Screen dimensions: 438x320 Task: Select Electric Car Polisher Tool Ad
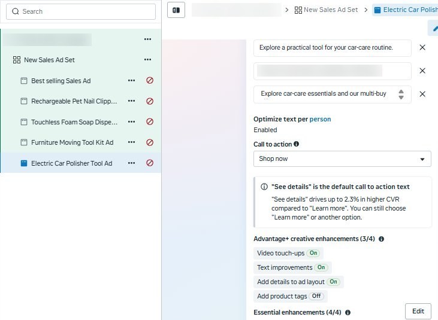72,163
